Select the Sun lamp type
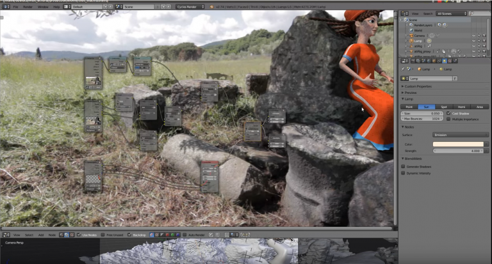The image size is (492, 264). coord(427,107)
